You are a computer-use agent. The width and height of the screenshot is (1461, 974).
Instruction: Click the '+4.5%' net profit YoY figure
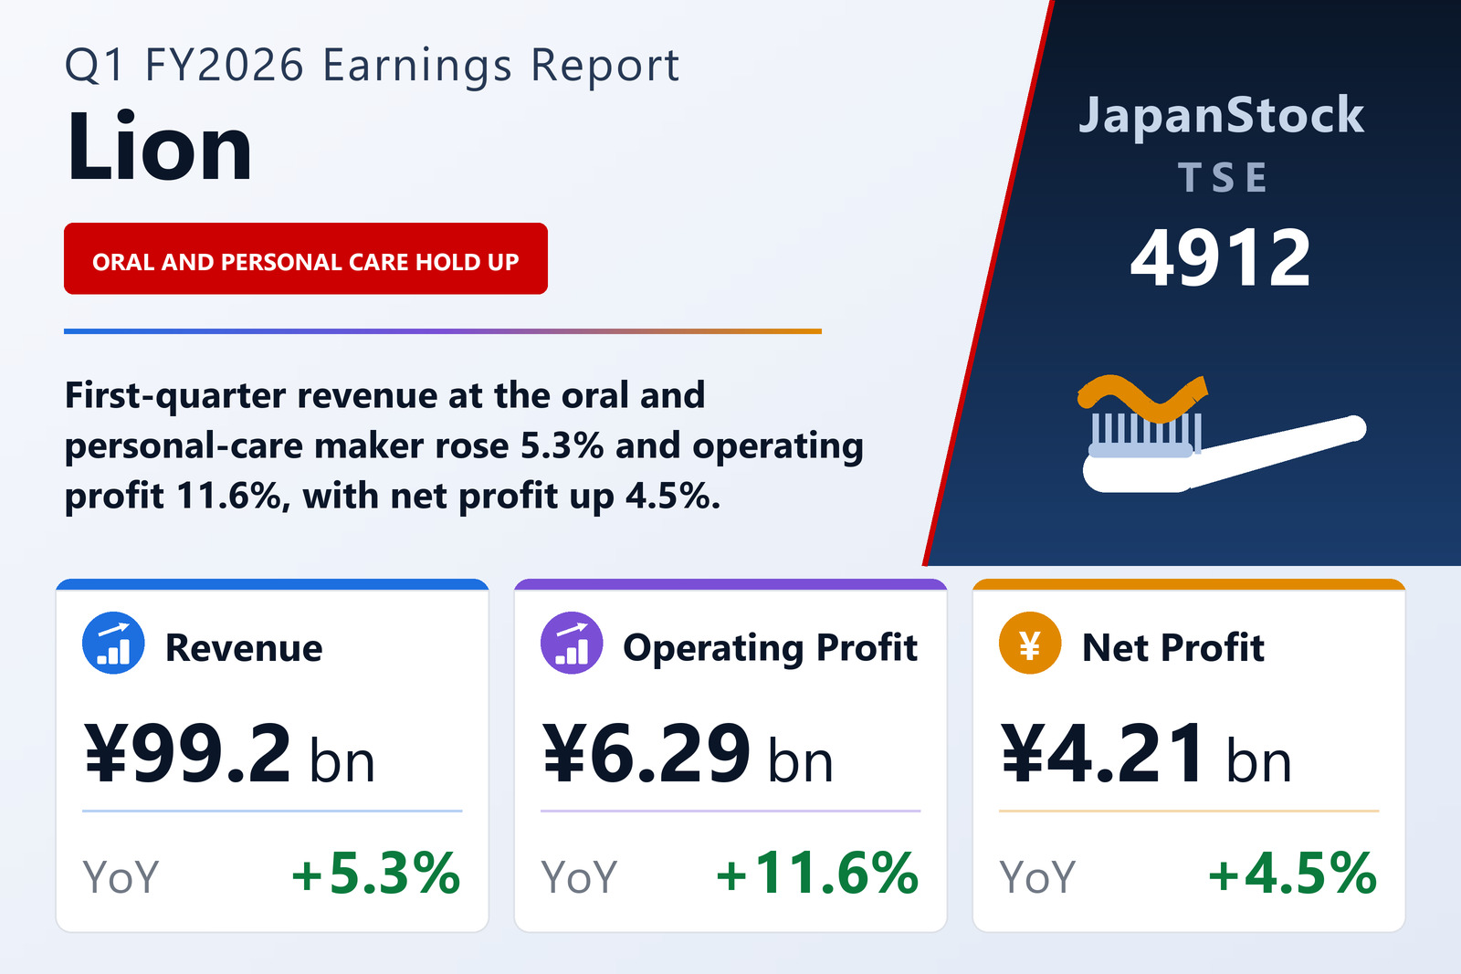pos(1293,874)
